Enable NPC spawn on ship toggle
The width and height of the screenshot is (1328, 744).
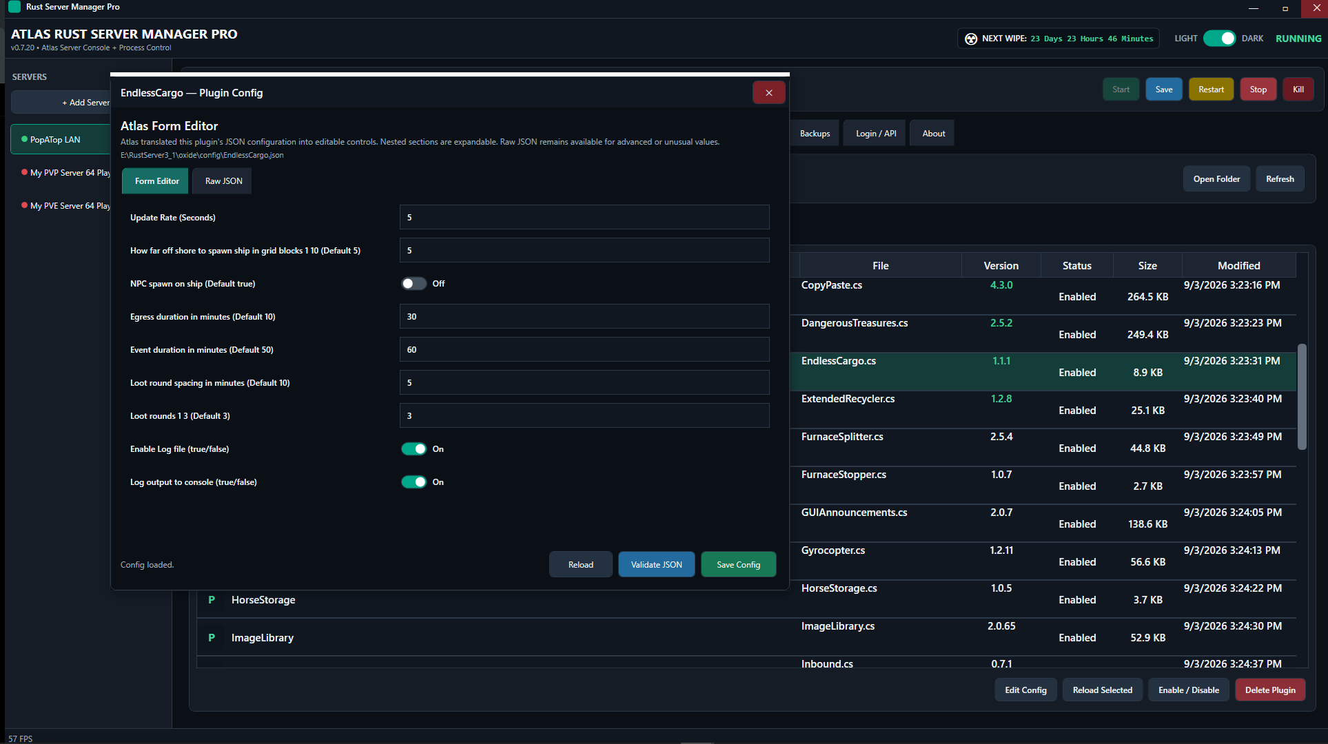click(x=413, y=284)
